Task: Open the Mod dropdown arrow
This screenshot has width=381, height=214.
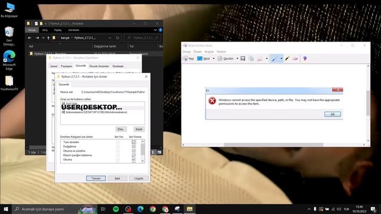Action: [213, 58]
